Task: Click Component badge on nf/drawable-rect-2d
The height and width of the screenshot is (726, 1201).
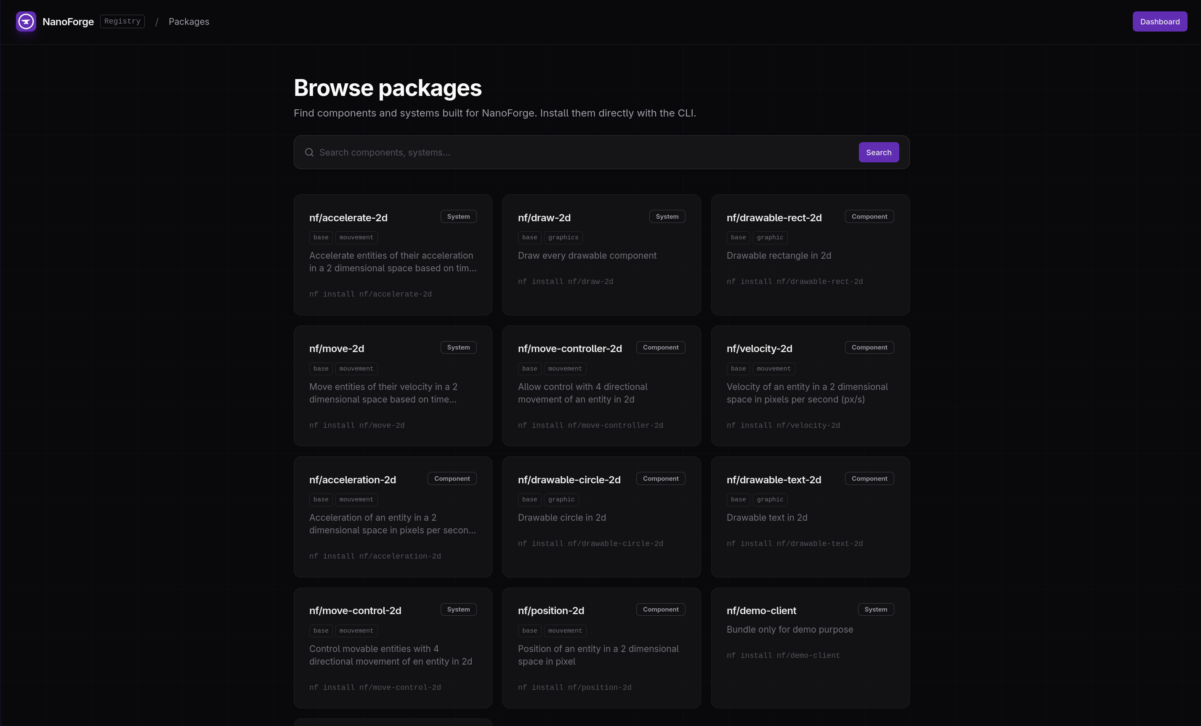Action: click(869, 216)
